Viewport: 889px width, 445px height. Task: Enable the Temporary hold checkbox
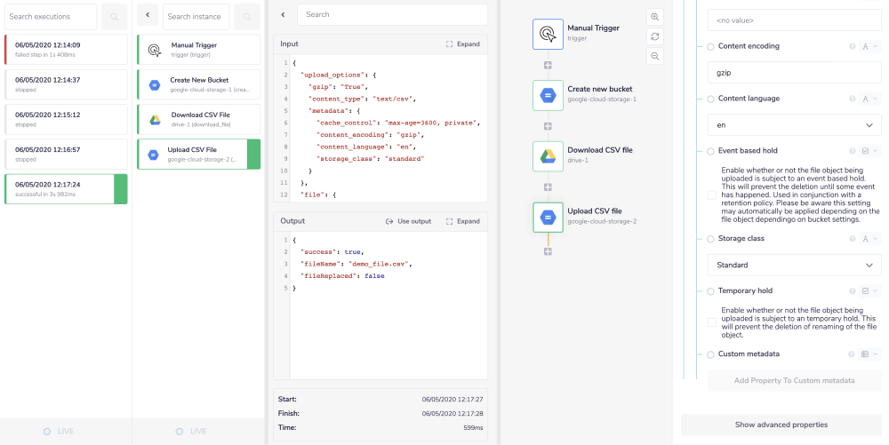tap(711, 322)
